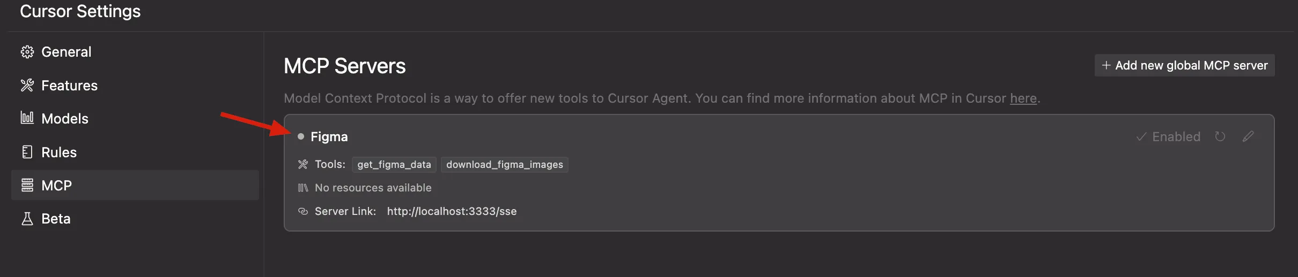Screen dimensions: 1298x277
Task: Select the MCP settings tab
Action: point(56,186)
